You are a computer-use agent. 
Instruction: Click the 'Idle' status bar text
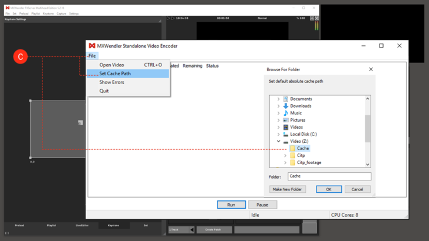pyautogui.click(x=255, y=215)
